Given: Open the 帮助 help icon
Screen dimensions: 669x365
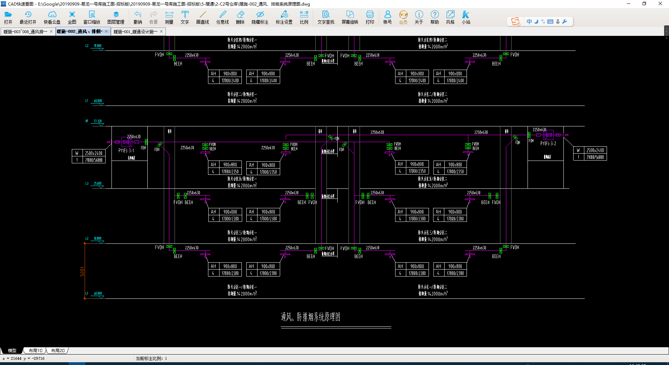Looking at the screenshot, I should pyautogui.click(x=435, y=17).
